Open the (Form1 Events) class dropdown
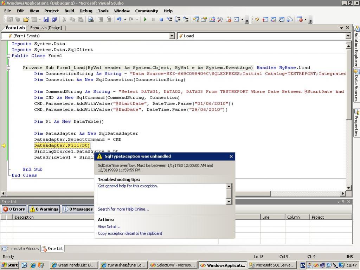Image resolution: width=360 pixels, height=270 pixels. pyautogui.click(x=172, y=36)
